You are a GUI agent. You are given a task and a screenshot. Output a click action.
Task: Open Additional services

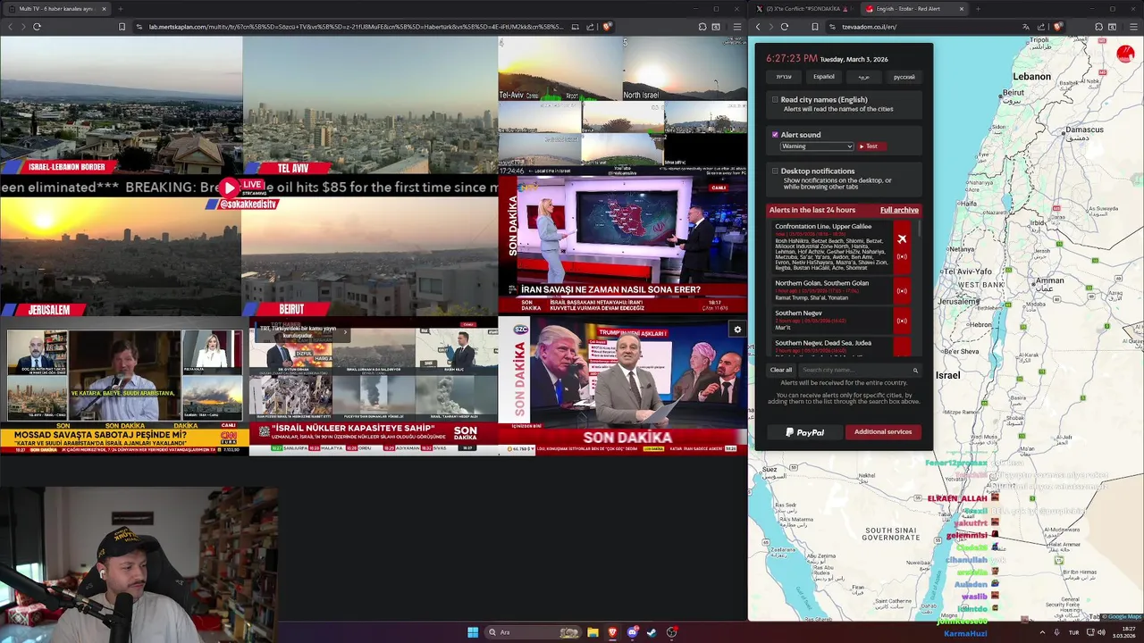coord(883,432)
